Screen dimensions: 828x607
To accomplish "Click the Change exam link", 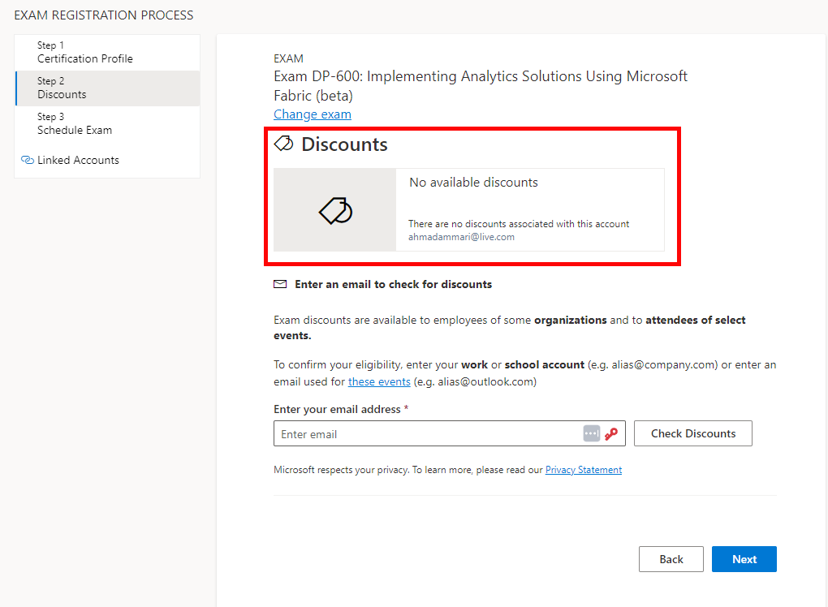I will (x=312, y=114).
